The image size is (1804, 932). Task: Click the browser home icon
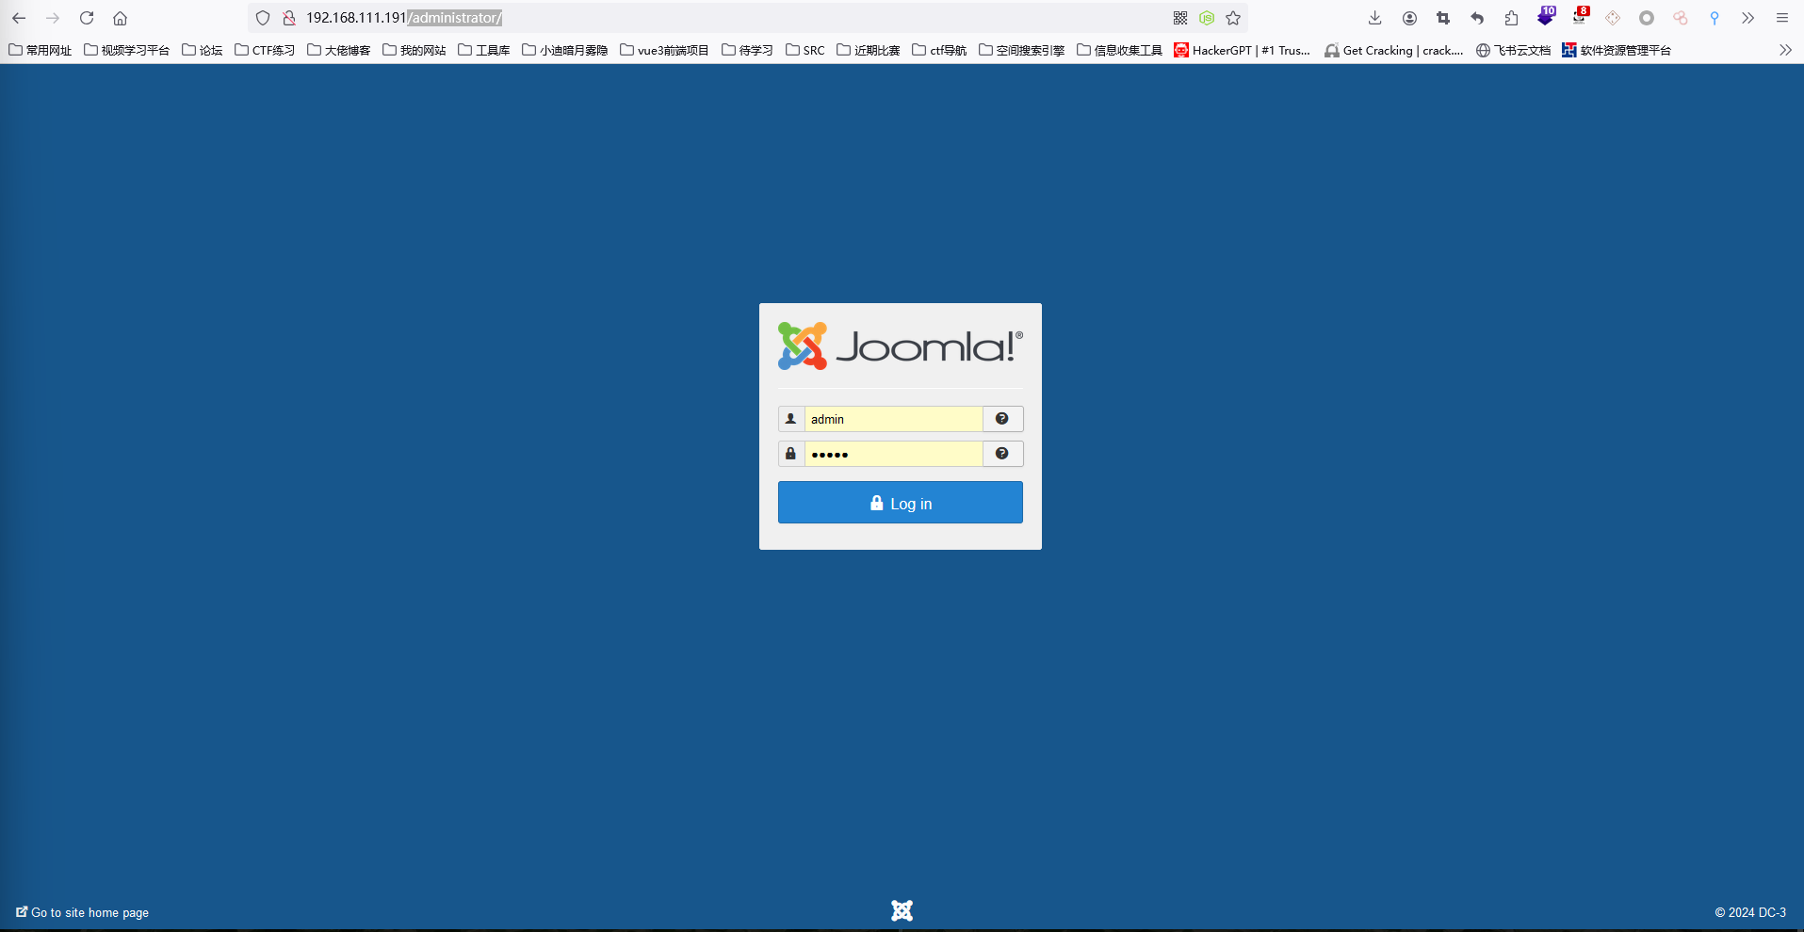point(120,18)
